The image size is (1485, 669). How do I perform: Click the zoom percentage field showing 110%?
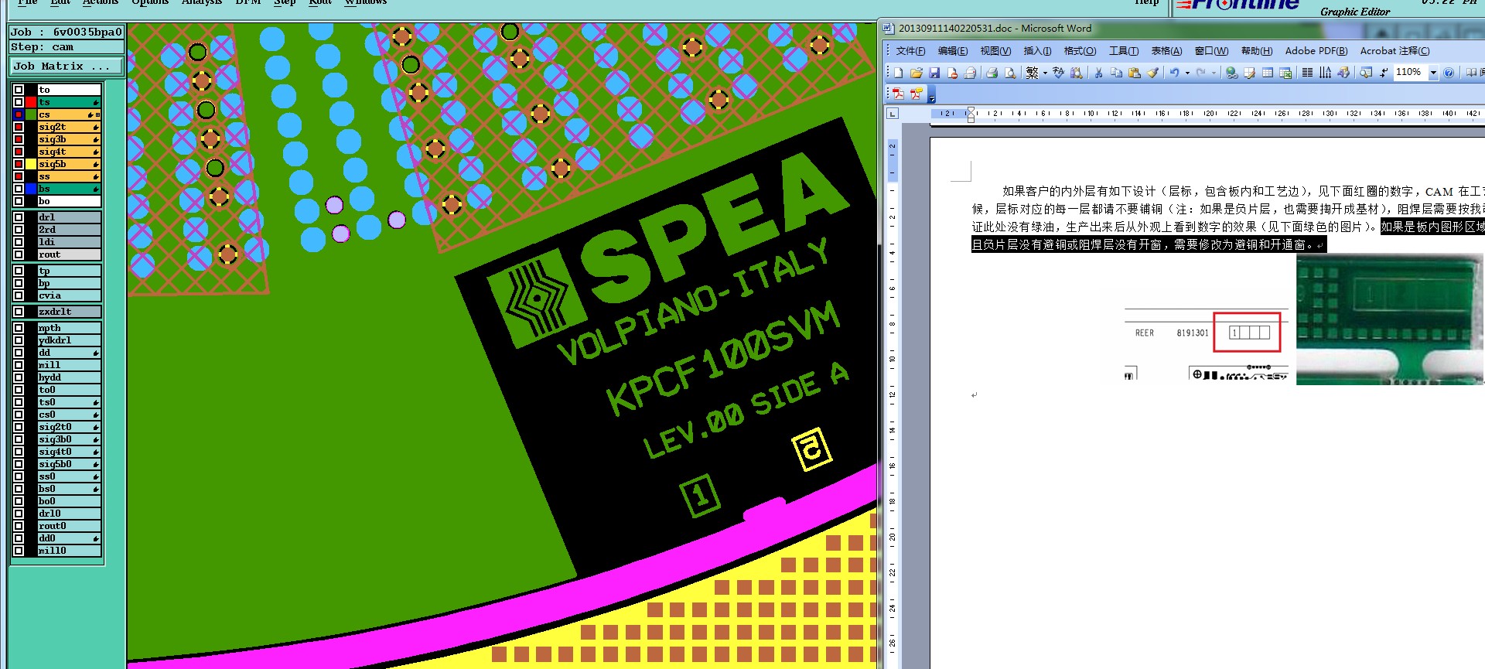tap(1410, 73)
